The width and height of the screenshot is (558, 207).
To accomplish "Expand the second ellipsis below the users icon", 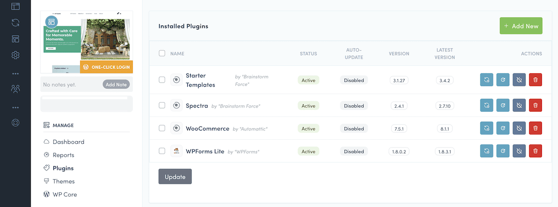I will (x=15, y=107).
